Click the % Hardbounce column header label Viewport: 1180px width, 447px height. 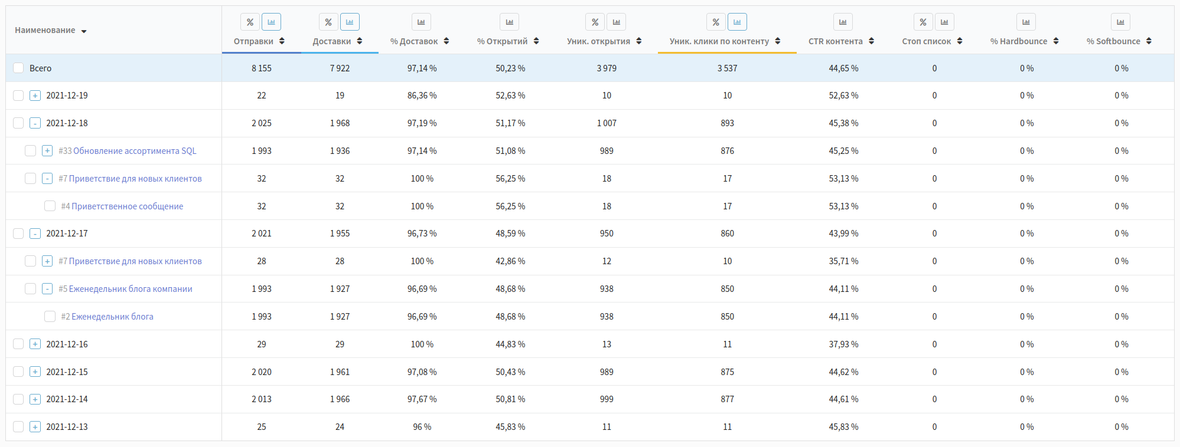pyautogui.click(x=1019, y=41)
